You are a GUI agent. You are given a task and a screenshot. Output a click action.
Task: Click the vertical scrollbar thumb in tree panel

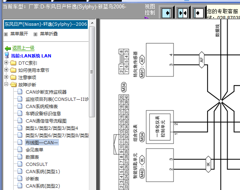(x=92, y=72)
